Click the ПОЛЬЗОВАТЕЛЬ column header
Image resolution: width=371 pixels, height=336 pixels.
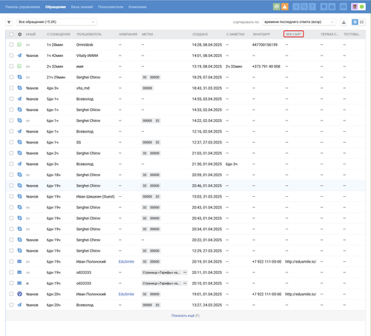click(89, 34)
